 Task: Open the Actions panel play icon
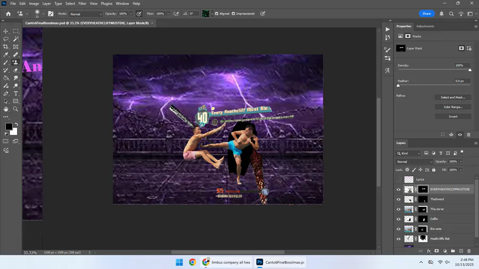pyautogui.click(x=387, y=29)
